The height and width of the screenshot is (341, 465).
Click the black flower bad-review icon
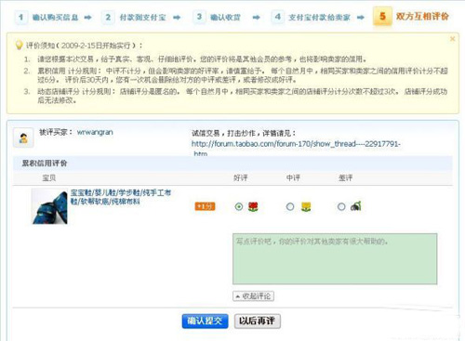pos(356,206)
